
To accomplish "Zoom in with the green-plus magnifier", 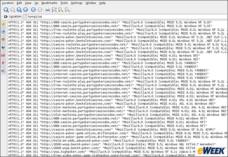I will click(x=61, y=10).
